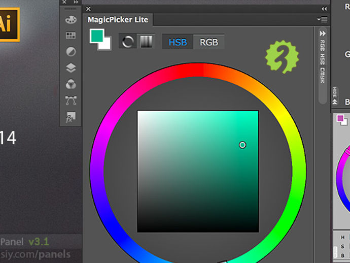Open the Swatches grid panel icon
Viewport: 350px width, 263px height.
click(x=71, y=36)
